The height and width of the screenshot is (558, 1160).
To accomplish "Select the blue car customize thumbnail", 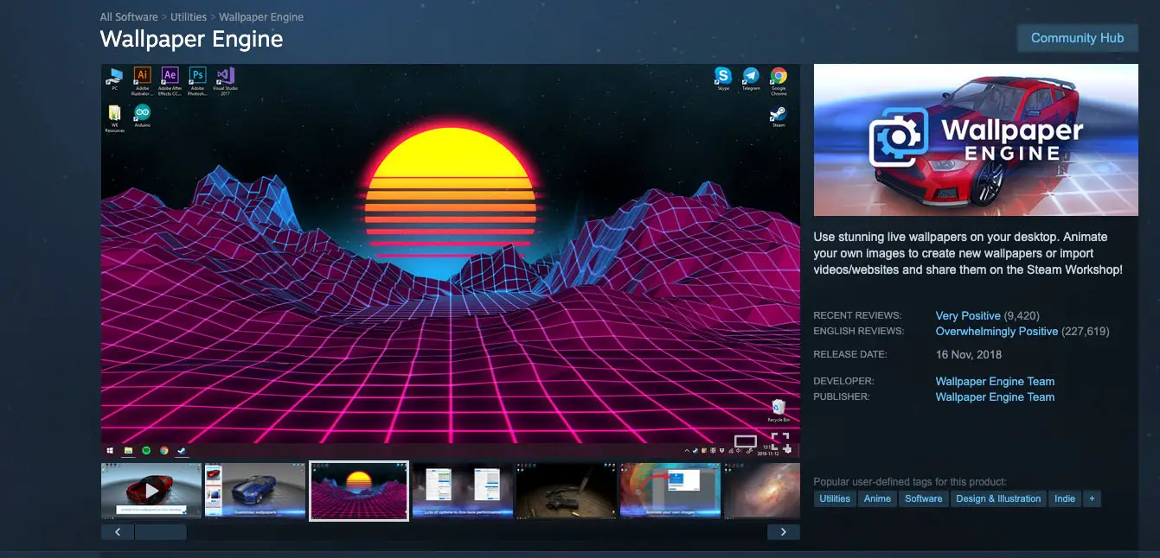I will [x=255, y=491].
